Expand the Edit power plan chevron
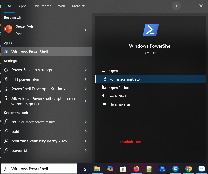Image resolution: width=208 pixels, height=174 pixels. pos(86,79)
